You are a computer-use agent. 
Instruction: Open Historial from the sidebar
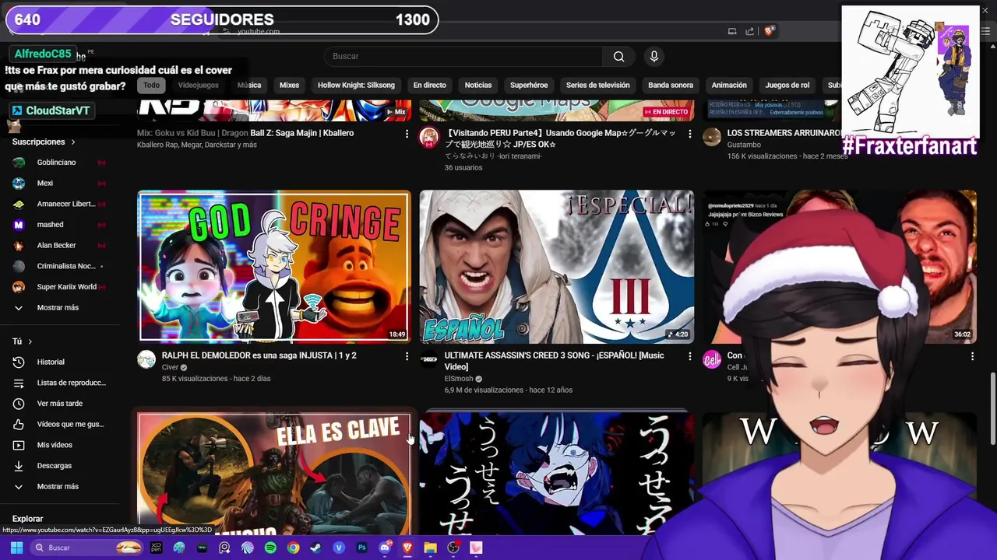[x=51, y=362]
